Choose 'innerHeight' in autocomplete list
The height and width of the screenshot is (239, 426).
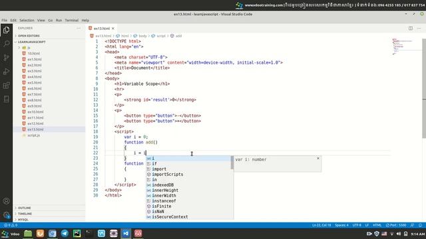[188, 191]
